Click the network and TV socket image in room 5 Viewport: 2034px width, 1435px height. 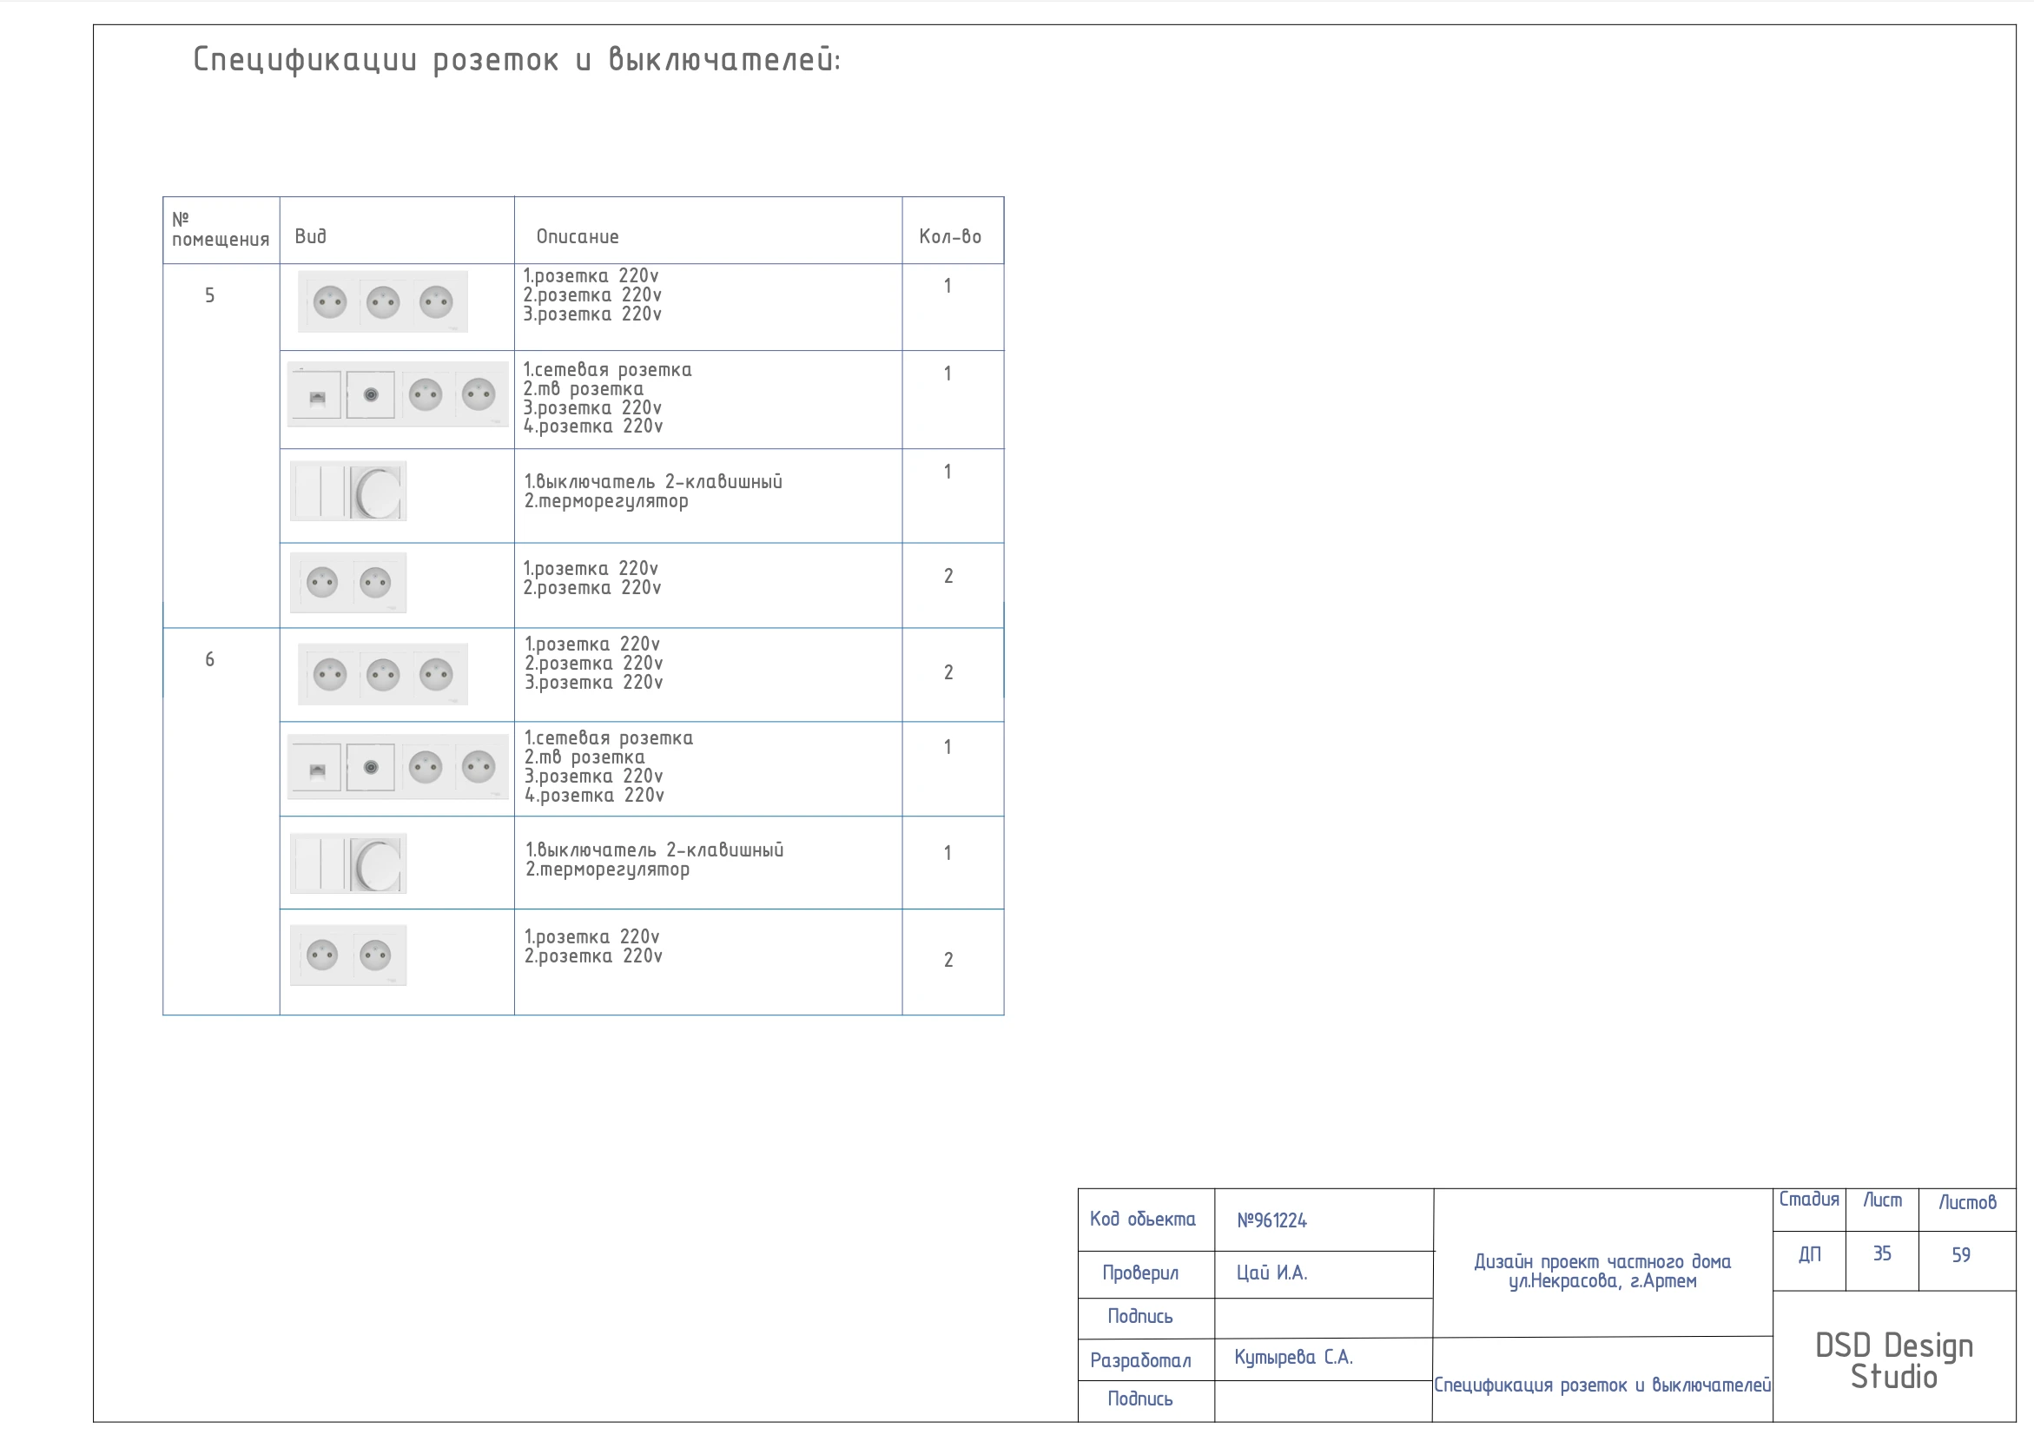point(398,394)
